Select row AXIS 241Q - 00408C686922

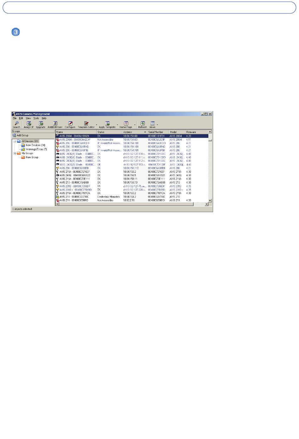point(132,175)
